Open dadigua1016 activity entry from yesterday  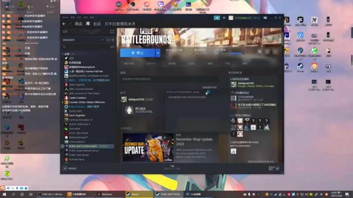pyautogui.click(x=137, y=99)
